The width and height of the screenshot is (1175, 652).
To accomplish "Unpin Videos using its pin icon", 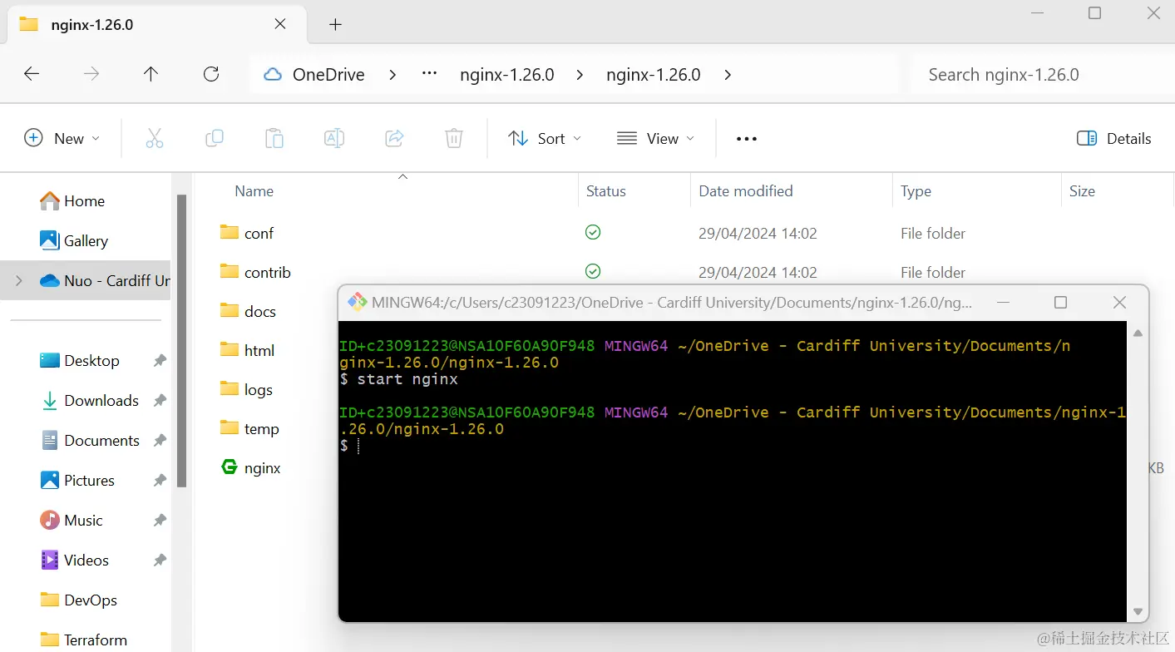I will (x=160, y=560).
